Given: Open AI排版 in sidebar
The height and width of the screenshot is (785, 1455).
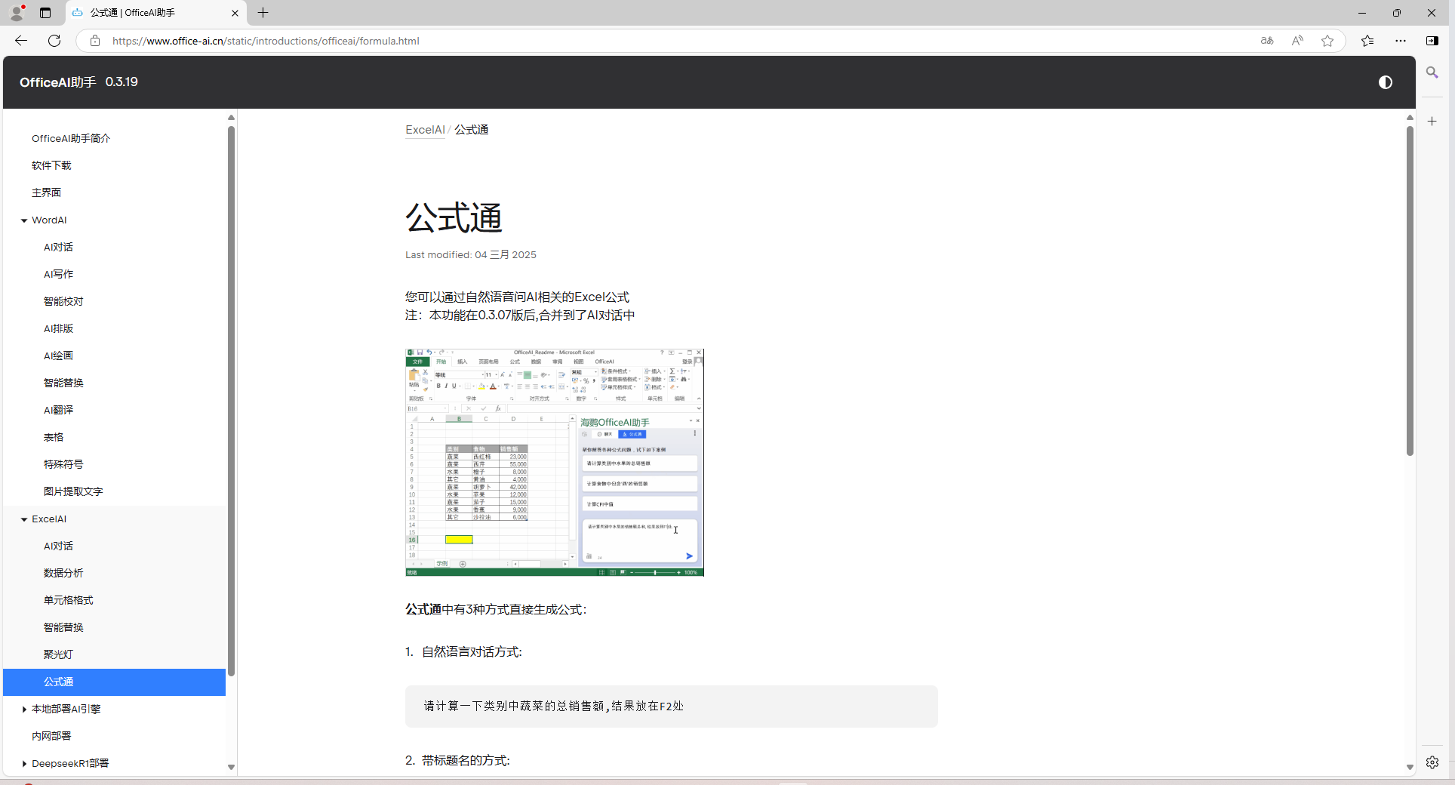Looking at the screenshot, I should pyautogui.click(x=58, y=329).
